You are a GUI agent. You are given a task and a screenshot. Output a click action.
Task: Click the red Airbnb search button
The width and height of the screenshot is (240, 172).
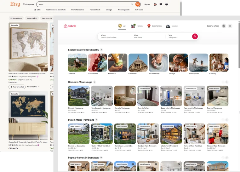point(195,37)
